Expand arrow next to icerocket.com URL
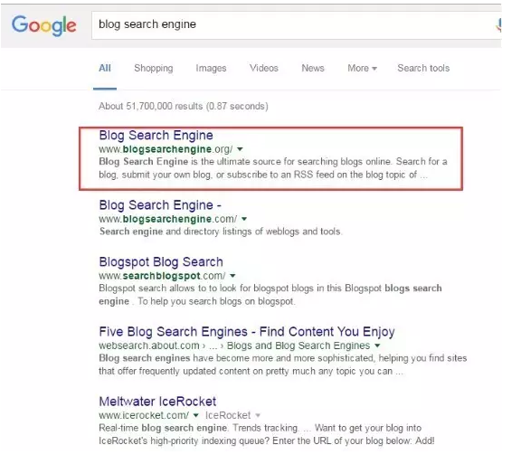The height and width of the screenshot is (464, 521). click(195, 415)
